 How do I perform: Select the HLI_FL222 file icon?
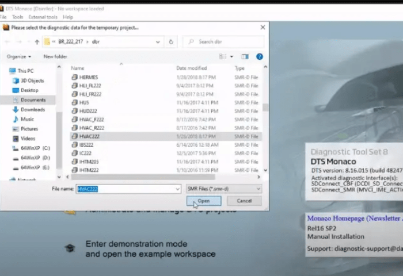click(74, 86)
